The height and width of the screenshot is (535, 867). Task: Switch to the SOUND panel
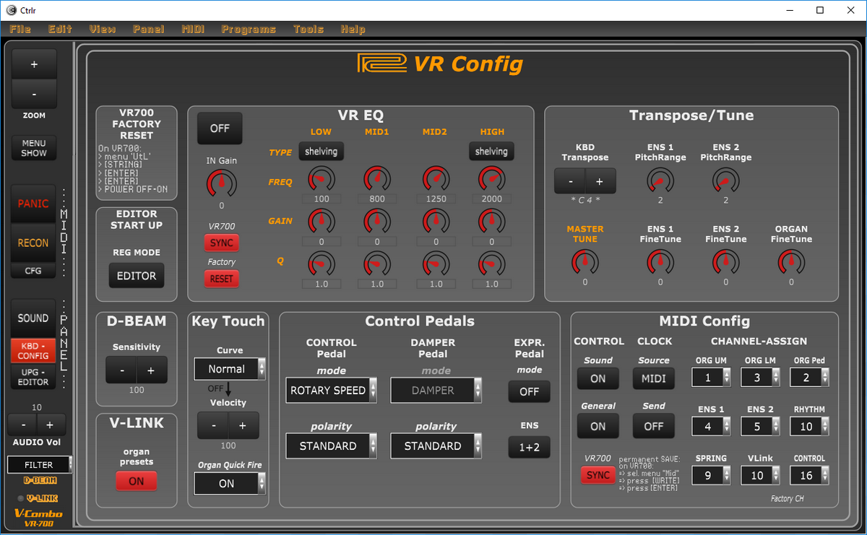[x=33, y=318]
